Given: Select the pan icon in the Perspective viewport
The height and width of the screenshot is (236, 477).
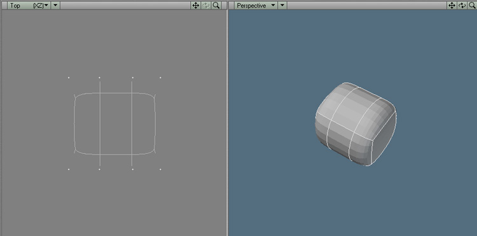Looking at the screenshot, I should pyautogui.click(x=452, y=6).
